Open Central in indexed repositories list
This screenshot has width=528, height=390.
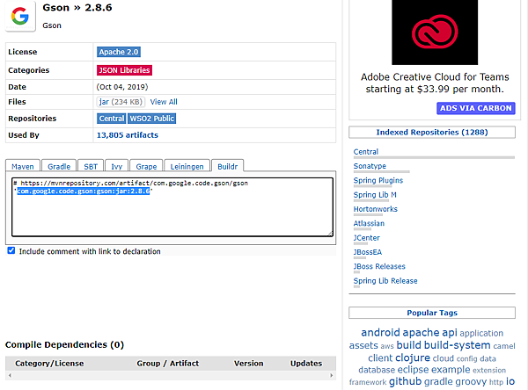366,152
